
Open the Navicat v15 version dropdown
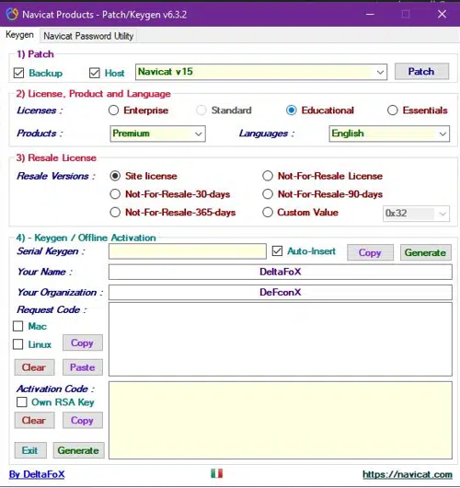(x=261, y=72)
